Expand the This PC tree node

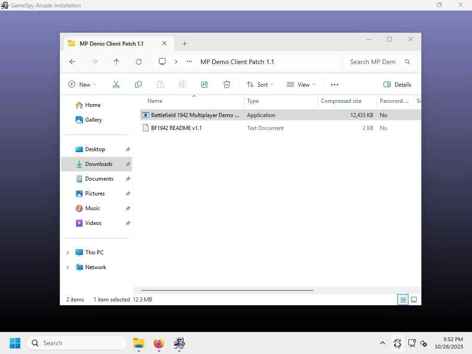(x=68, y=253)
